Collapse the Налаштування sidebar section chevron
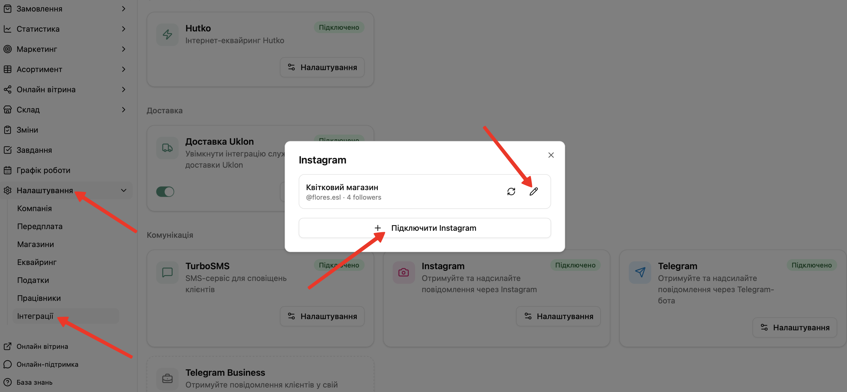Image resolution: width=847 pixels, height=392 pixels. [x=124, y=190]
